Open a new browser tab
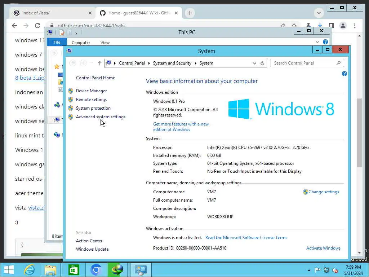Screen dimensions: 369x277 click(190, 13)
